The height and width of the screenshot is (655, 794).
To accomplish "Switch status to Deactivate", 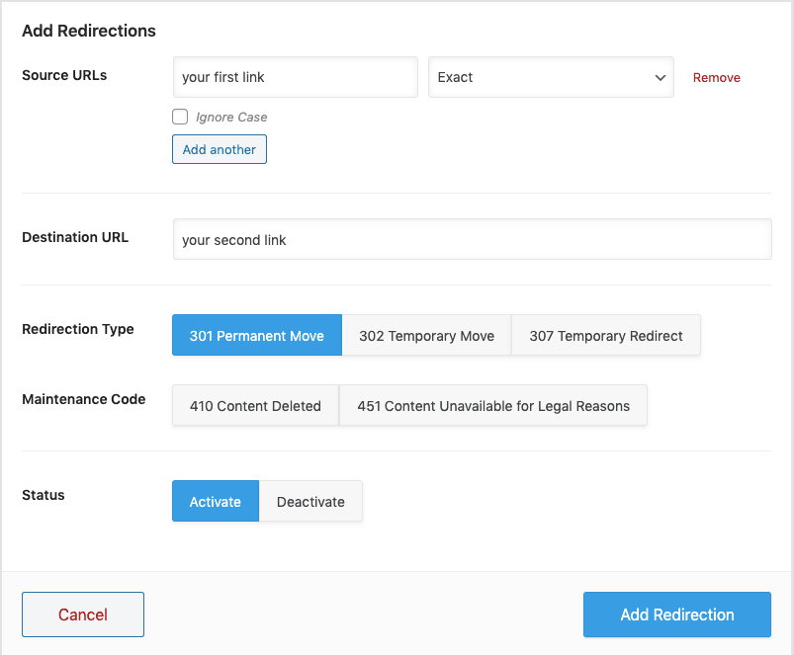I will point(310,502).
